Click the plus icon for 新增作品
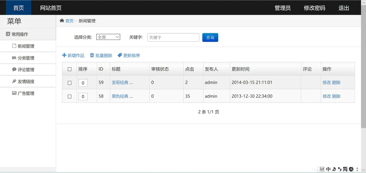366x173 pixels. click(64, 55)
